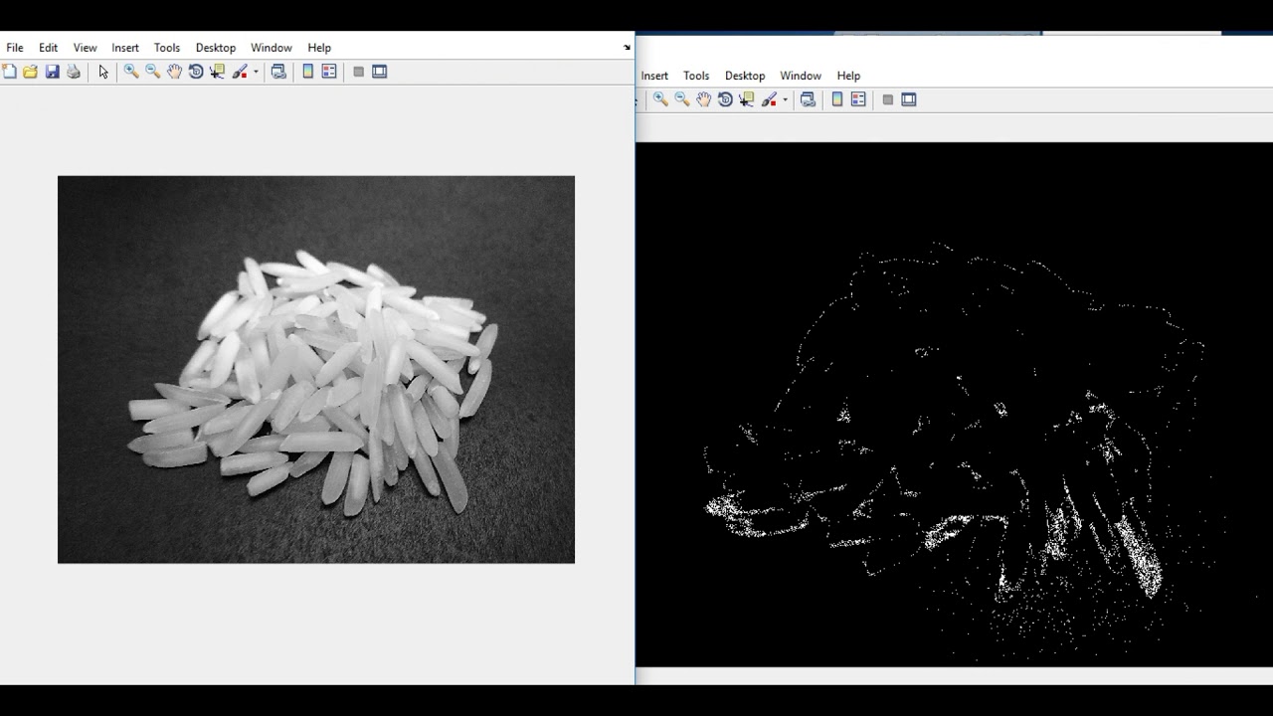Select Brush data tool in left window
The image size is (1273, 716).
tap(240, 72)
